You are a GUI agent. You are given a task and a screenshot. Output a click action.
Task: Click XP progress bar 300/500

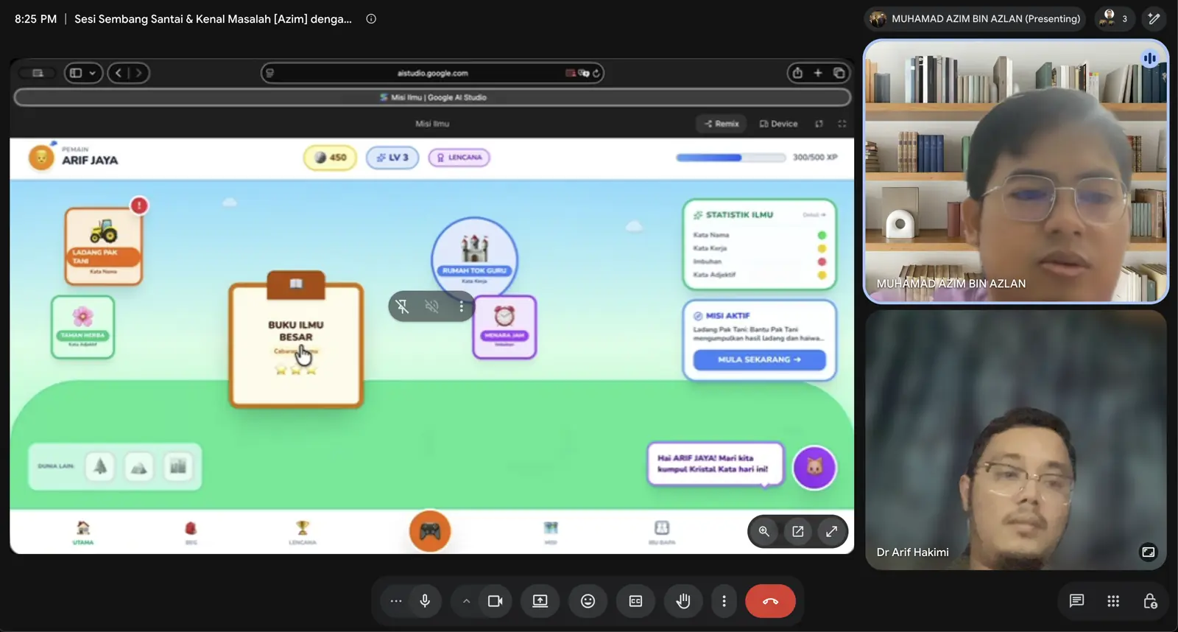pos(731,158)
